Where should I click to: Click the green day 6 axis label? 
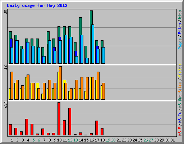(x=39, y=140)
